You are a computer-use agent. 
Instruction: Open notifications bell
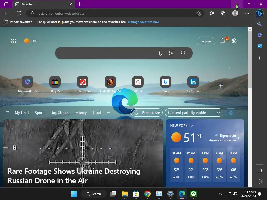pyautogui.click(x=223, y=41)
